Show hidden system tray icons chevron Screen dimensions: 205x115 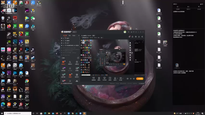[183, 113]
